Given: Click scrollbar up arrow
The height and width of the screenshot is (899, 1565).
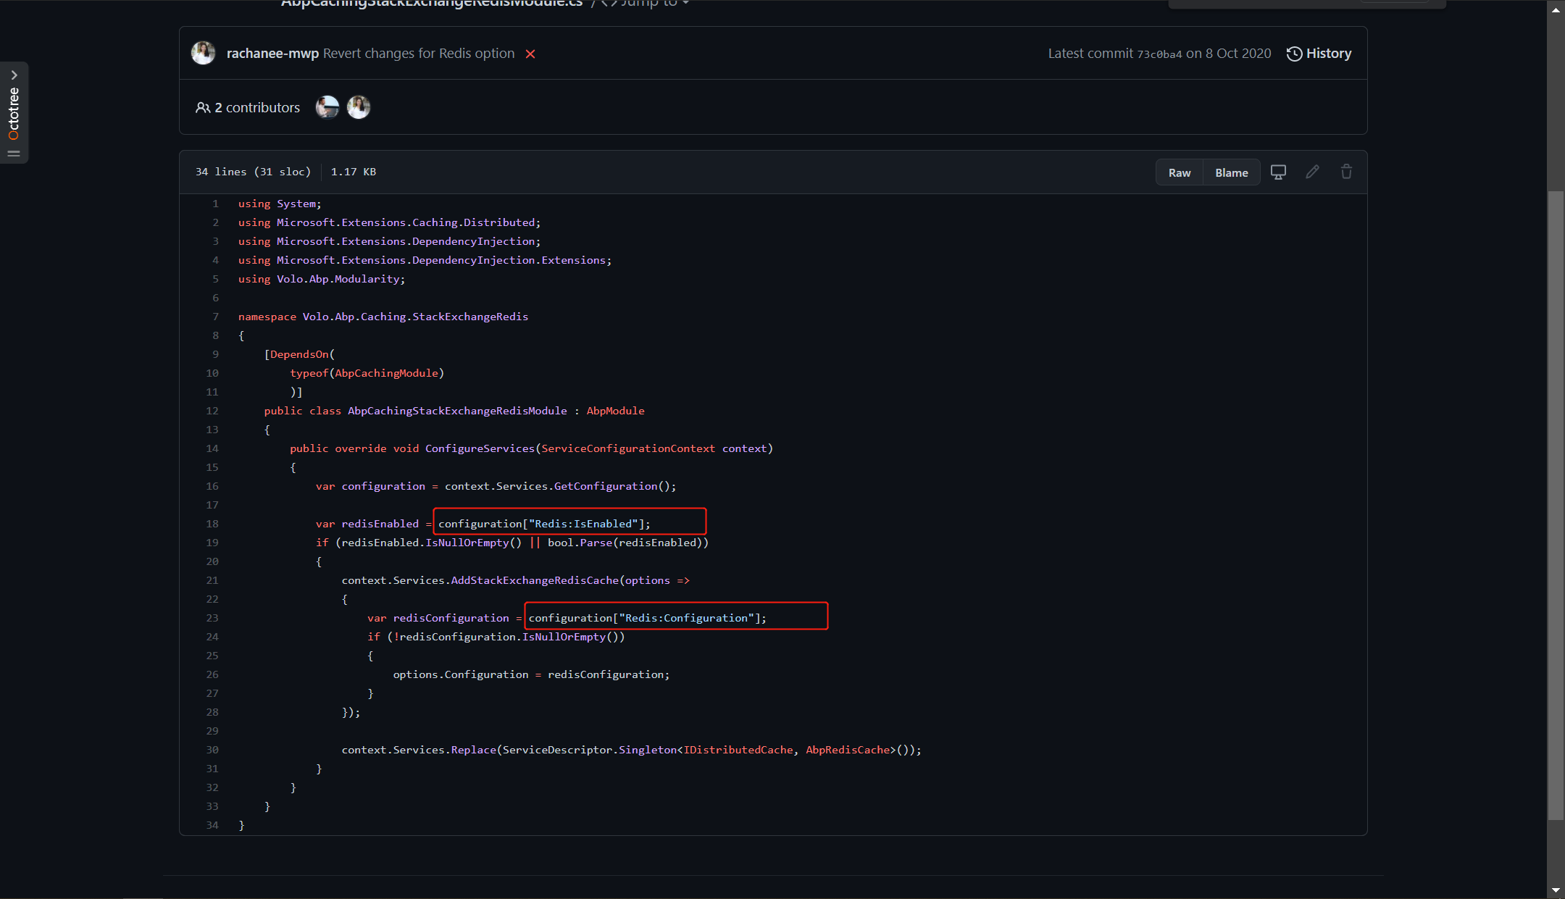Looking at the screenshot, I should (1556, 9).
